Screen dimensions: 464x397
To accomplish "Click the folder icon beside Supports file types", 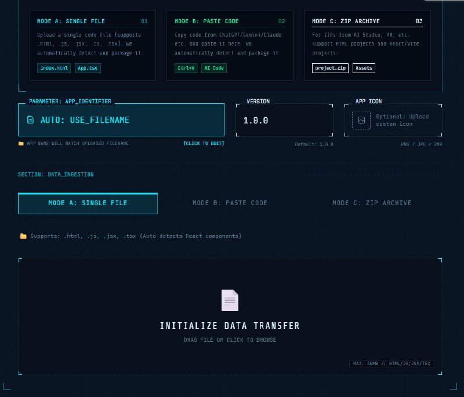I will click(x=23, y=236).
